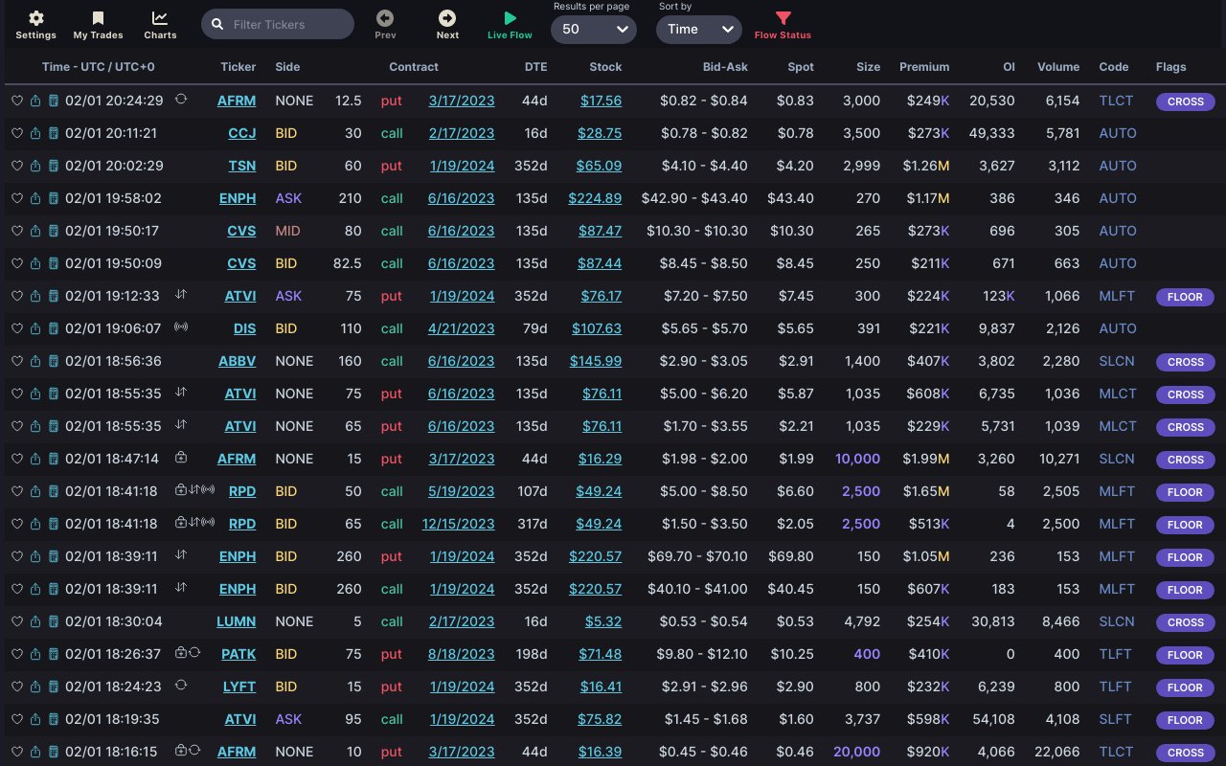1226x766 pixels.
Task: Click size value 20,000 on AFRM 18:16:15
Action: [x=856, y=752]
